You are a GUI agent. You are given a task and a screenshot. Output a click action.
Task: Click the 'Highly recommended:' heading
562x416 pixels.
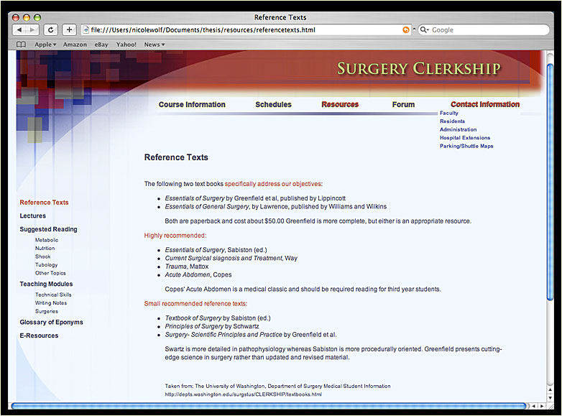coord(175,236)
